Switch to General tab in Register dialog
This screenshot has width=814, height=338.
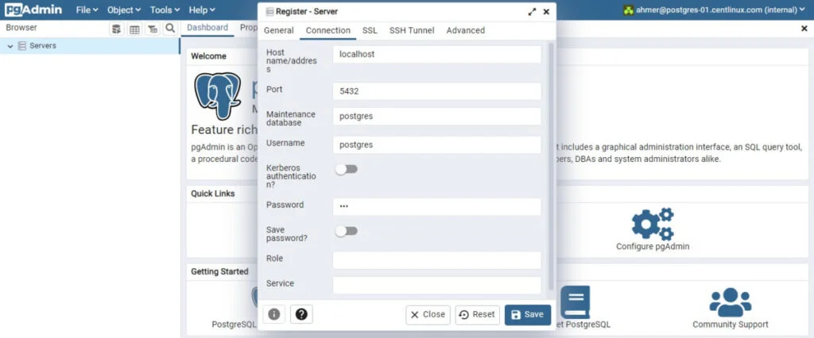[279, 31]
